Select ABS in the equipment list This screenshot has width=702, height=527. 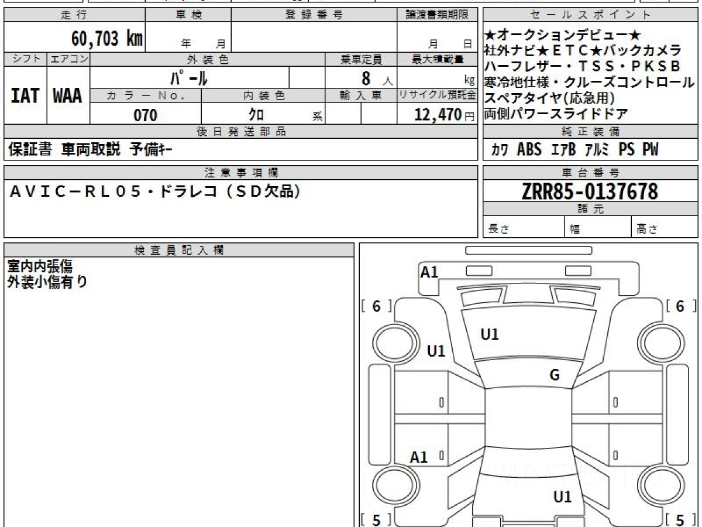coord(529,150)
